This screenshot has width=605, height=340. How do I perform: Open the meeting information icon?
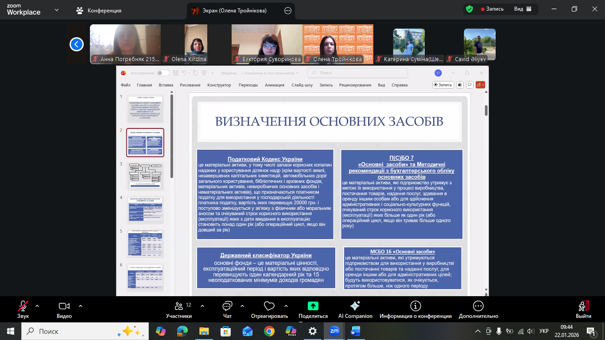415,306
